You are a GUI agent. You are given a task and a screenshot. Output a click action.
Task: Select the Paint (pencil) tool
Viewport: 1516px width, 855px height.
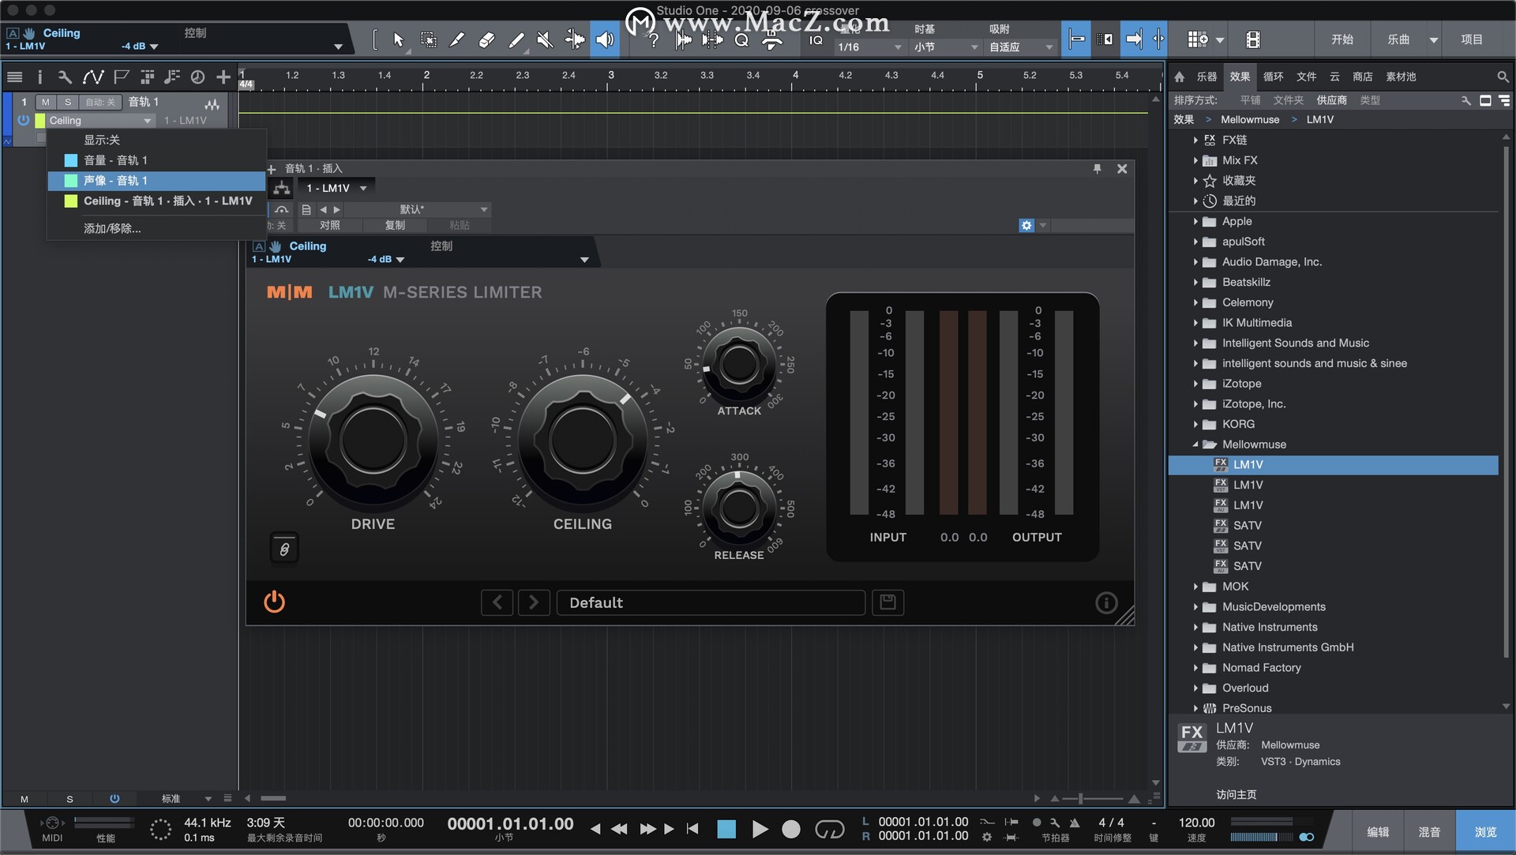coord(516,39)
